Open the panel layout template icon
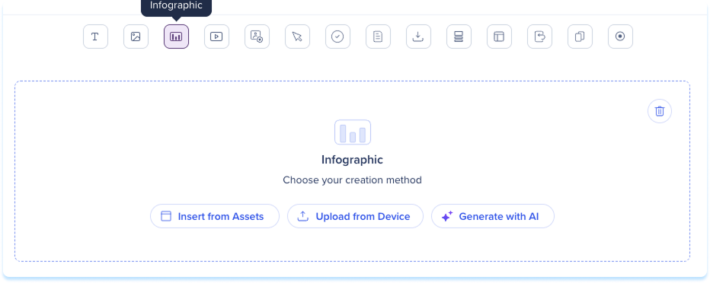 [x=499, y=37]
